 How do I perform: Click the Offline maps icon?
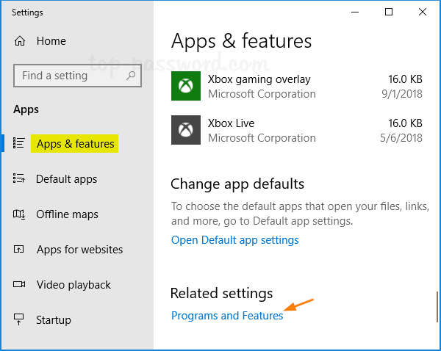click(x=20, y=214)
